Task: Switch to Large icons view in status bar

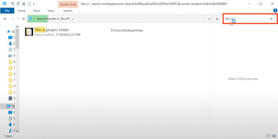Action: point(274,136)
